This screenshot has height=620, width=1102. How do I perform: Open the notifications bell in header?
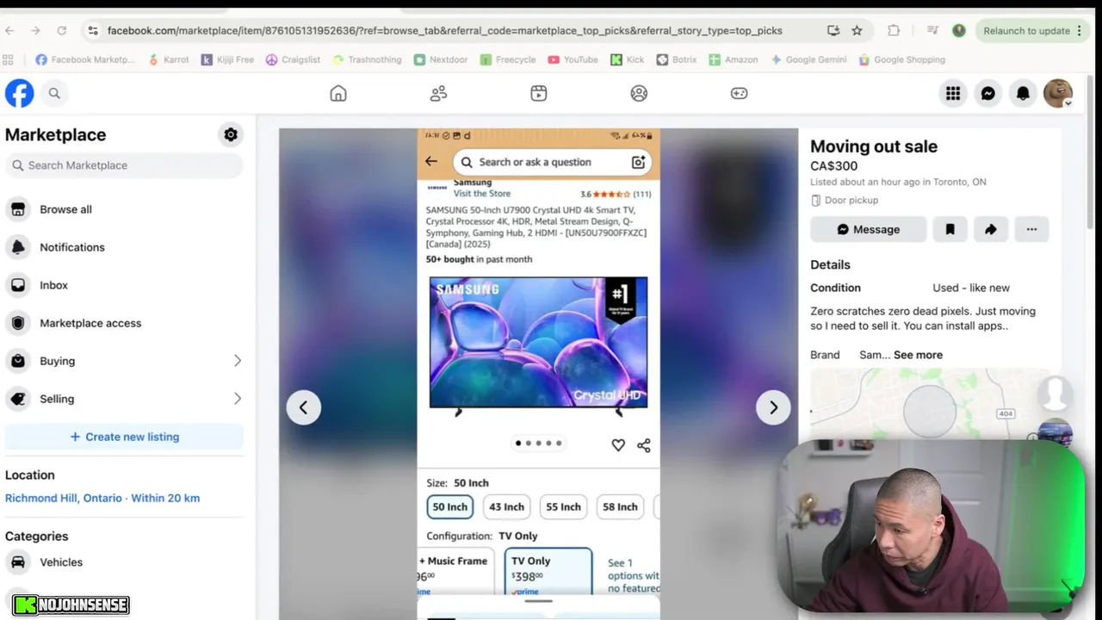[x=1023, y=93]
